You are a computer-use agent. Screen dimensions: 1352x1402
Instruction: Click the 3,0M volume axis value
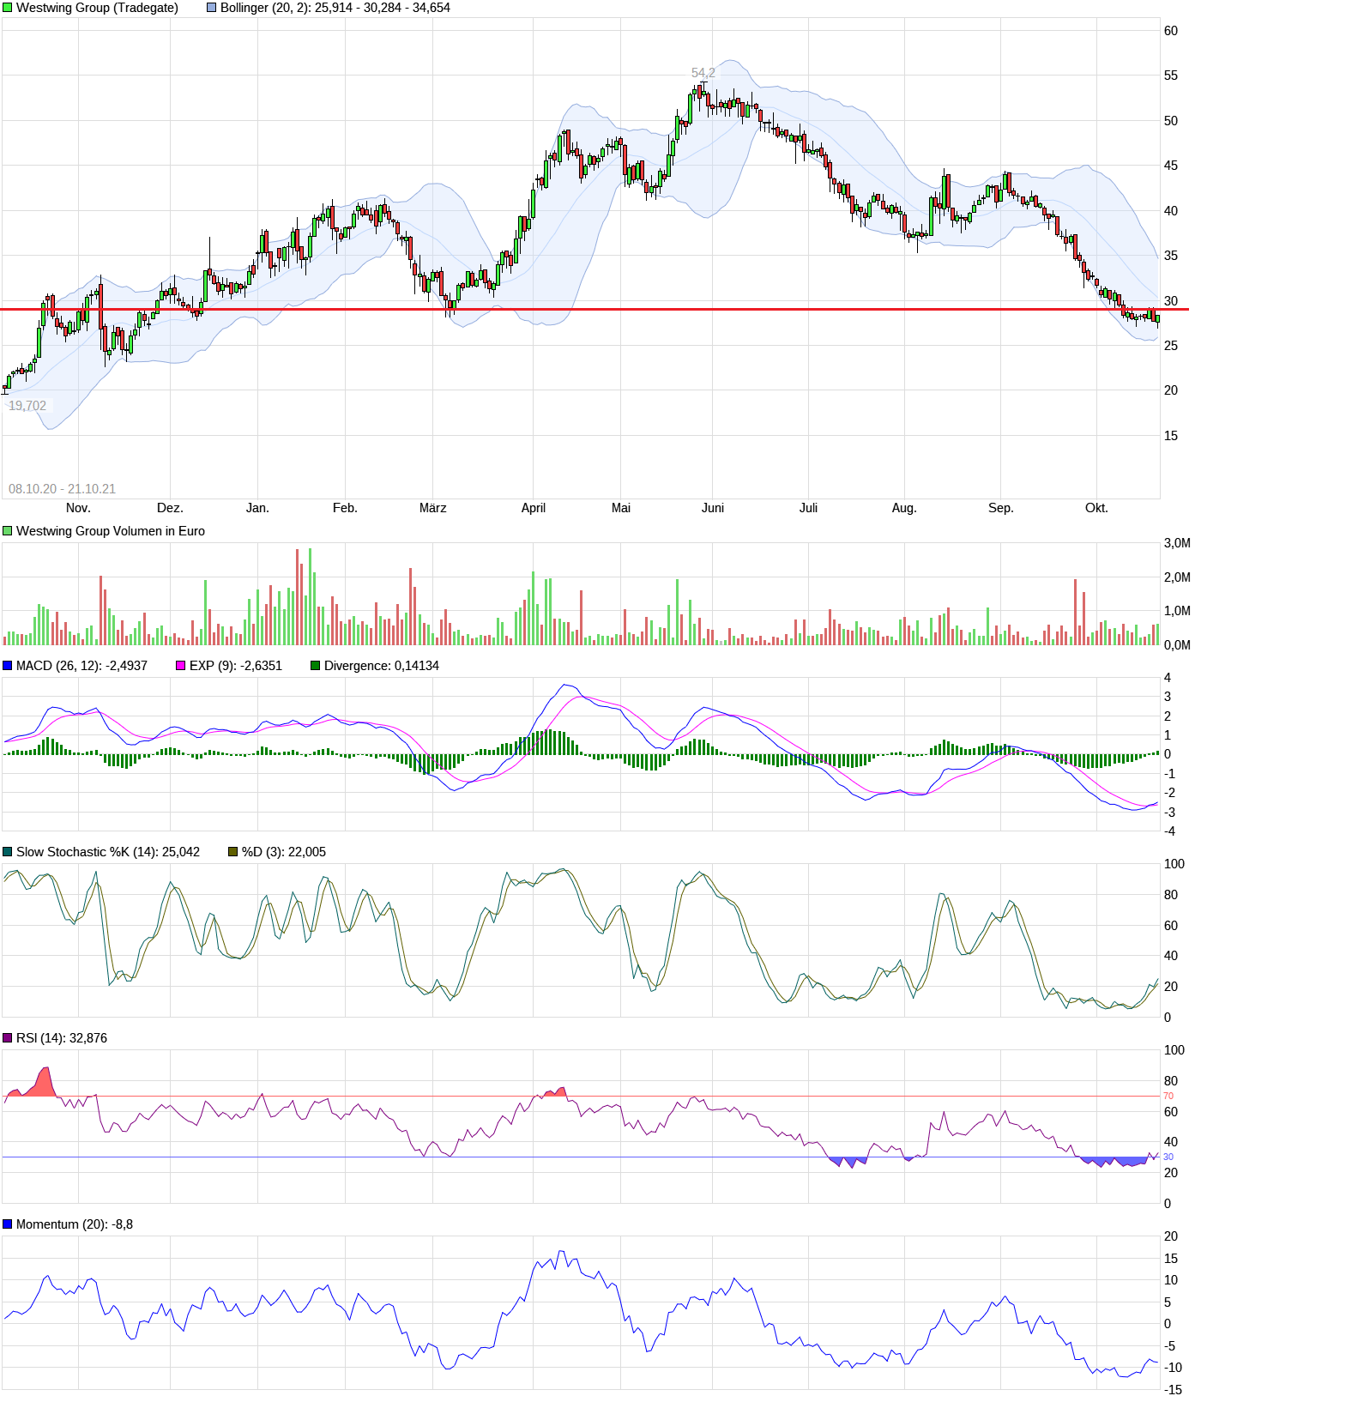click(1177, 543)
